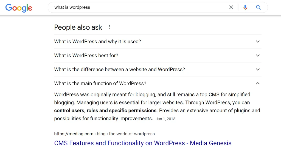Collapse the "main function of WordPress" answer chevron
281x154 pixels.
(257, 84)
